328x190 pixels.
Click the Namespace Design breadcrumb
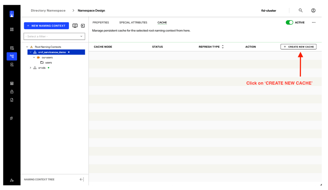pyautogui.click(x=92, y=10)
